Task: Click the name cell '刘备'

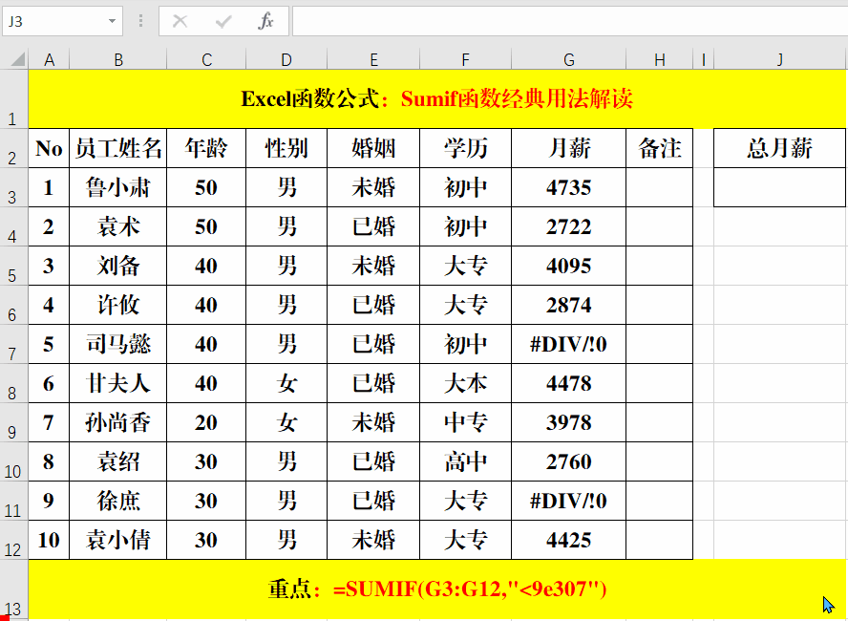Action: [x=117, y=266]
